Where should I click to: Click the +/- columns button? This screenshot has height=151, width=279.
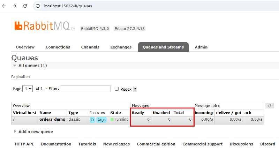click(270, 106)
